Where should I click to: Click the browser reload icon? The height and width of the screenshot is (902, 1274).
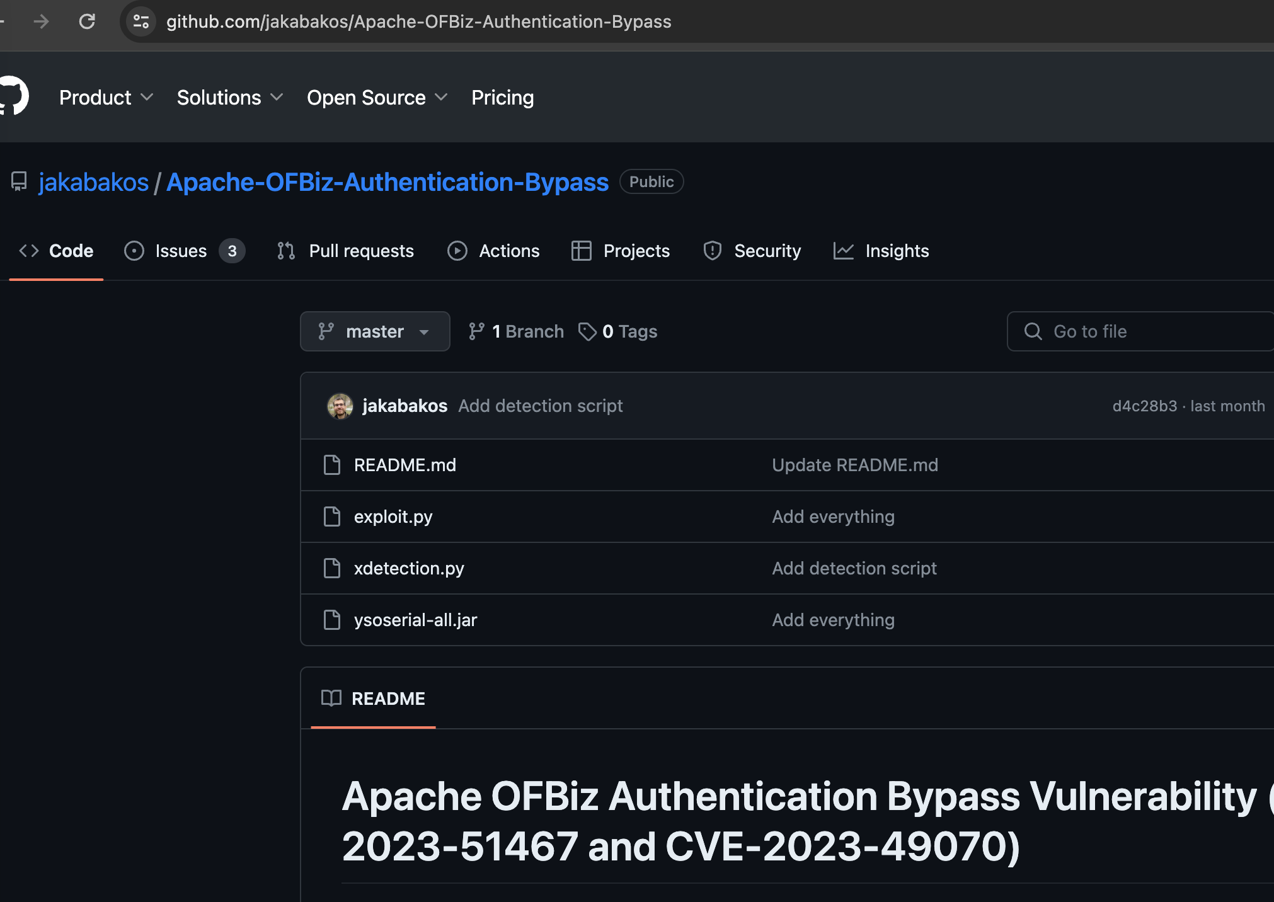click(x=87, y=21)
